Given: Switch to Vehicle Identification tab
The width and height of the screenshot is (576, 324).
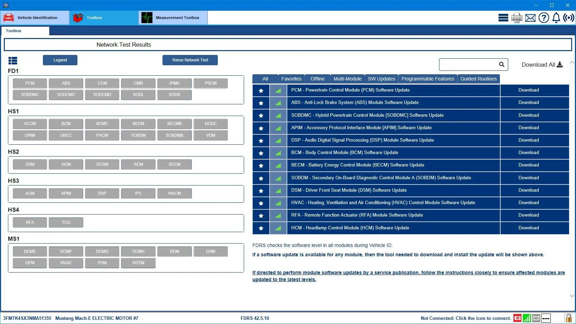Looking at the screenshot, I should coord(35,18).
